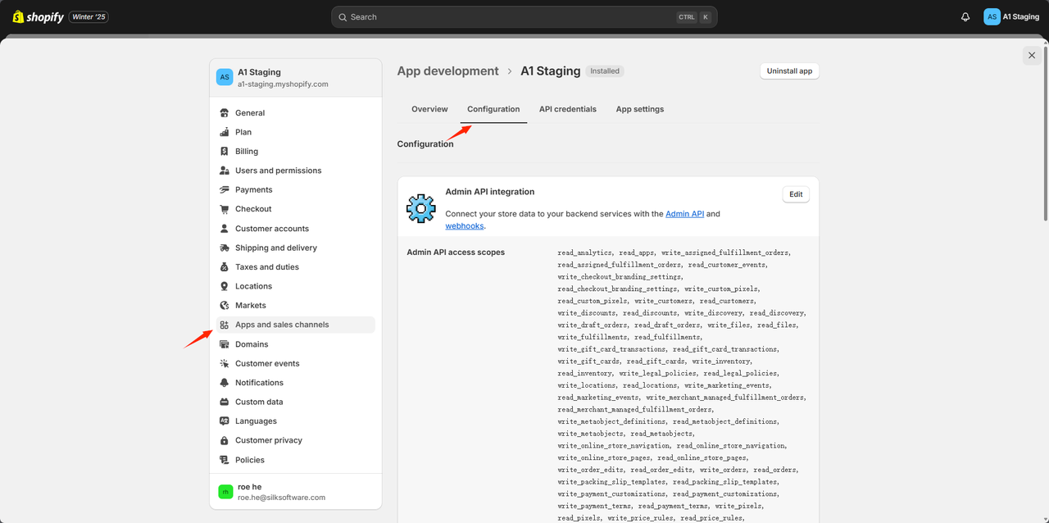The height and width of the screenshot is (523, 1049).
Task: Switch to the Overview tab
Action: pos(429,109)
